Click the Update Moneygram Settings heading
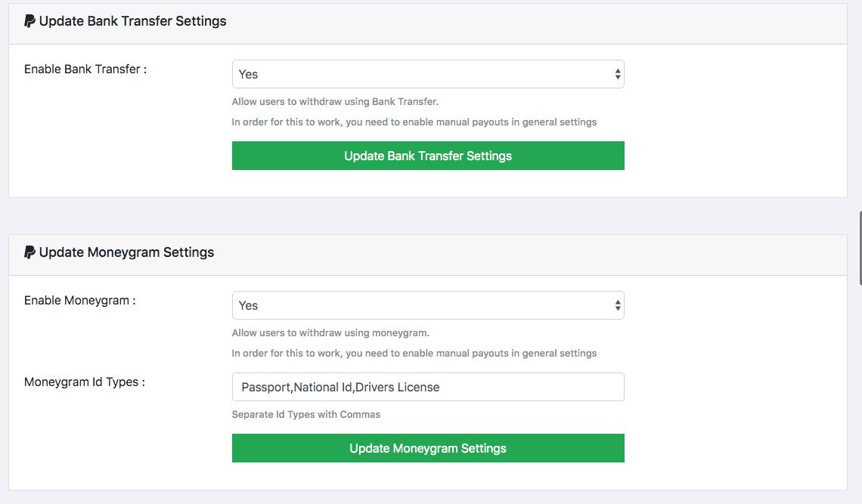 pyautogui.click(x=126, y=252)
